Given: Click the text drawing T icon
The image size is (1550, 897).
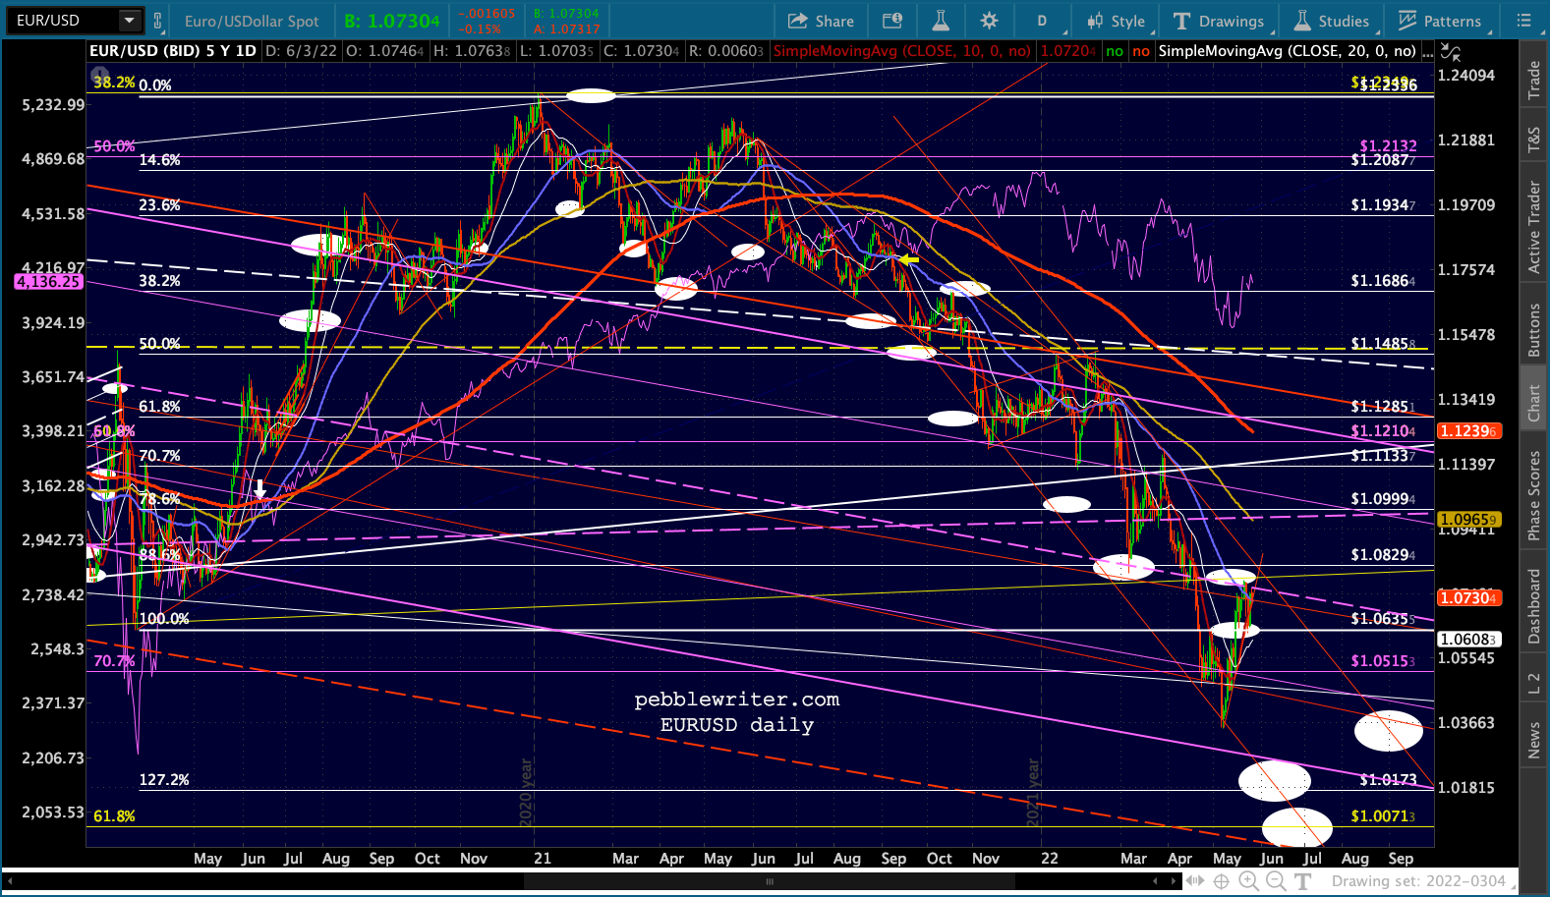Looking at the screenshot, I should click(x=1303, y=881).
